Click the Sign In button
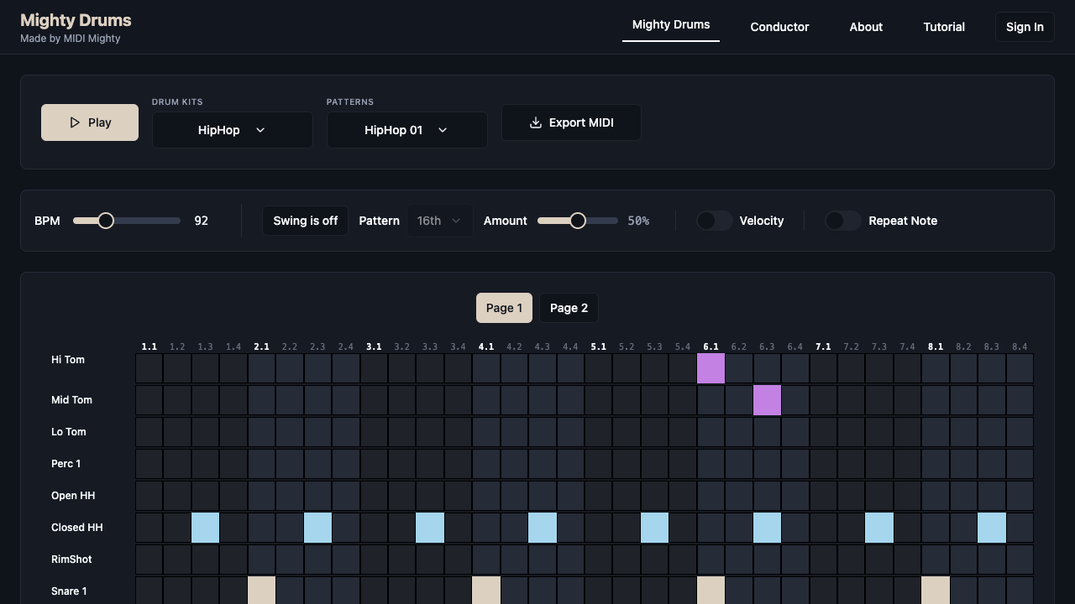Screen dimensions: 1075x604 [1025, 27]
